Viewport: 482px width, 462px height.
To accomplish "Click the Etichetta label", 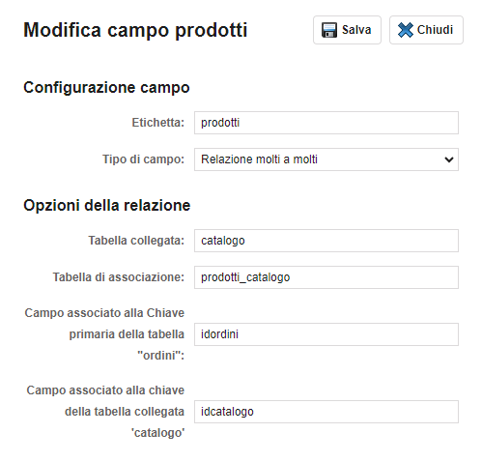I will pos(157,123).
